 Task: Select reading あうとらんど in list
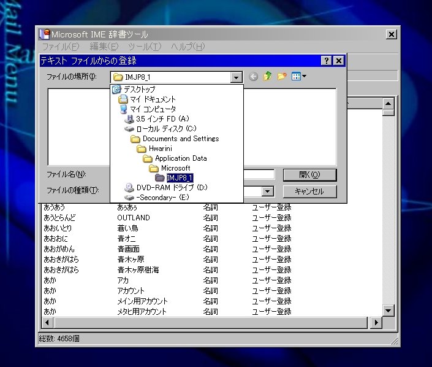click(59, 218)
